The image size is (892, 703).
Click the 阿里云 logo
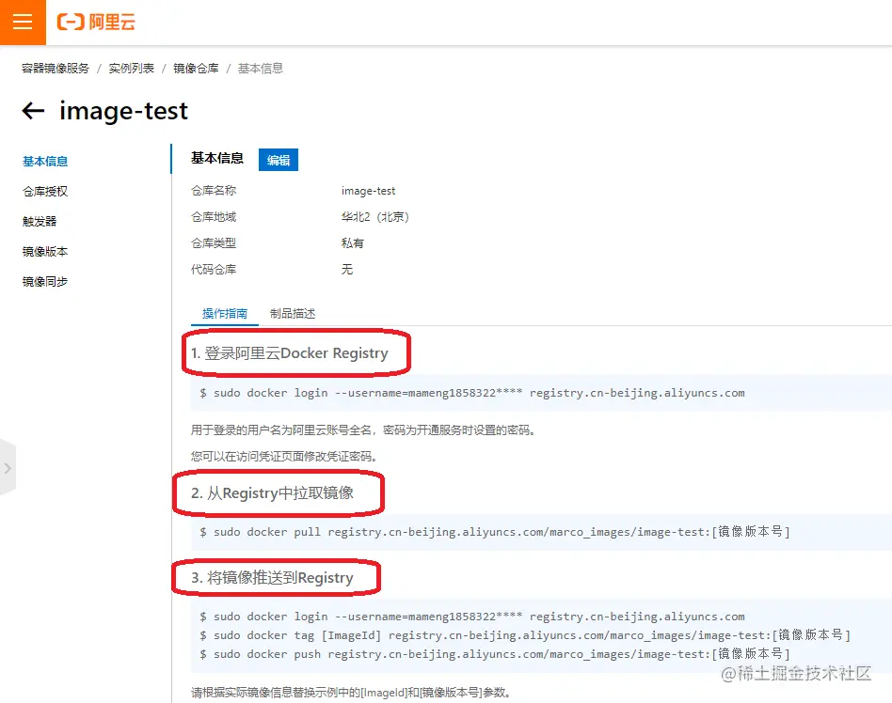pyautogui.click(x=96, y=23)
